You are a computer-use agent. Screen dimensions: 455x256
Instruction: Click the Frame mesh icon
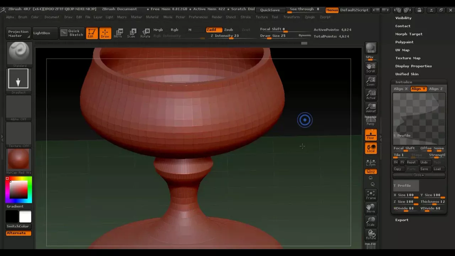[x=371, y=195]
